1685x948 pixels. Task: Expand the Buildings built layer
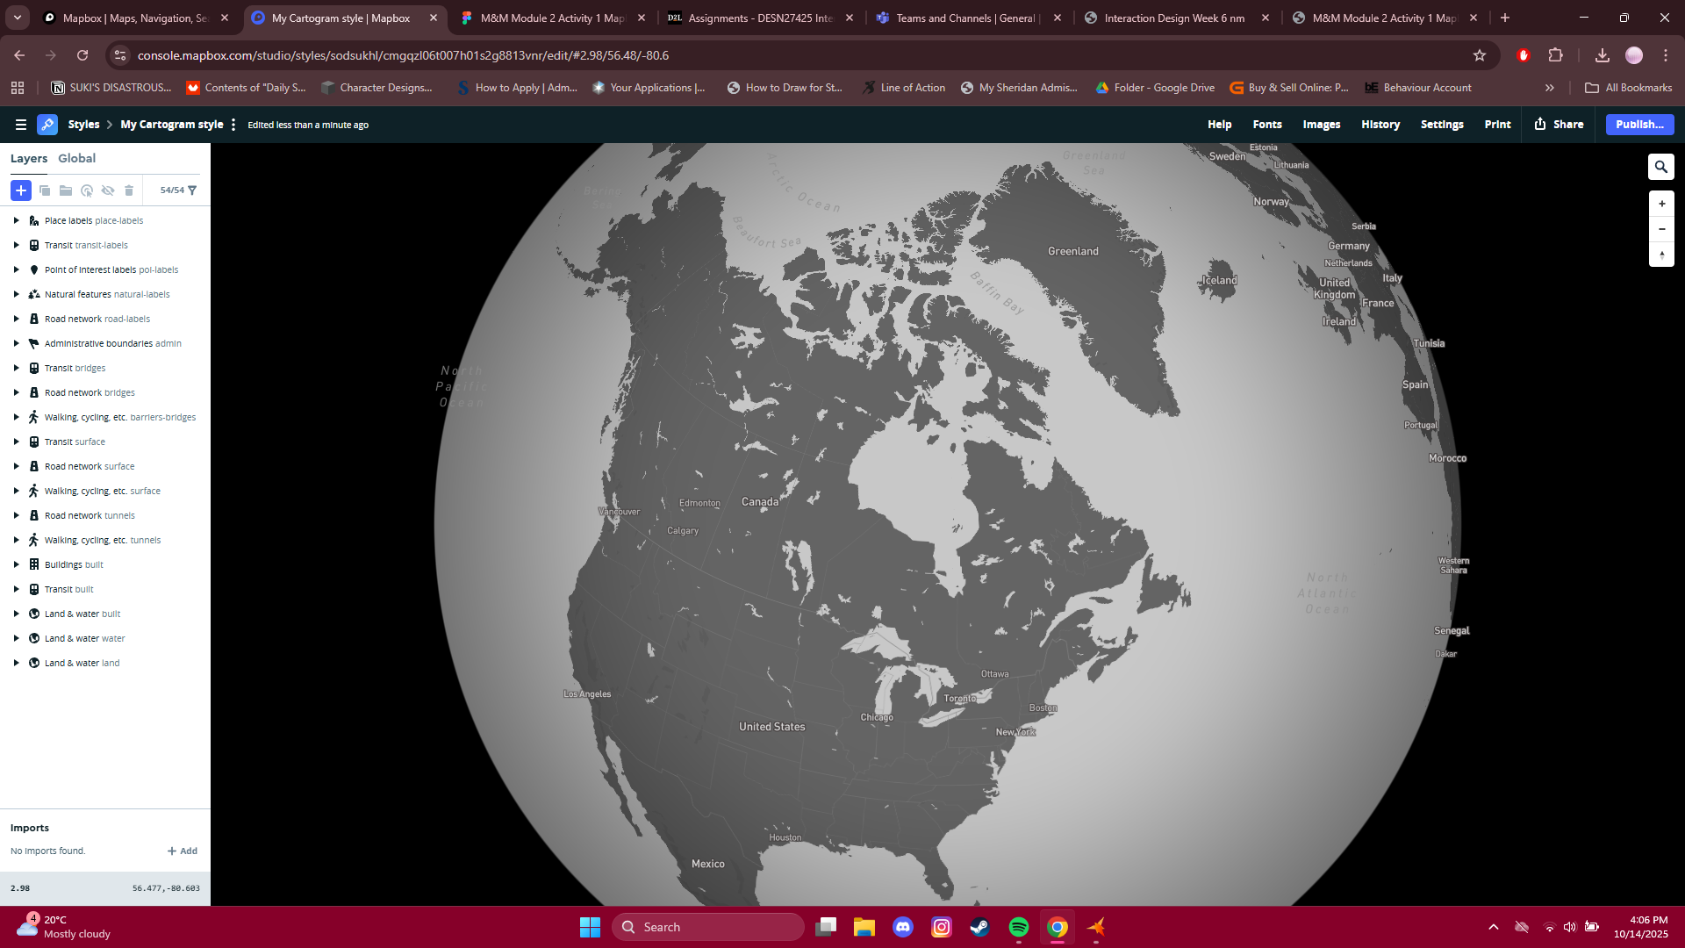click(16, 564)
